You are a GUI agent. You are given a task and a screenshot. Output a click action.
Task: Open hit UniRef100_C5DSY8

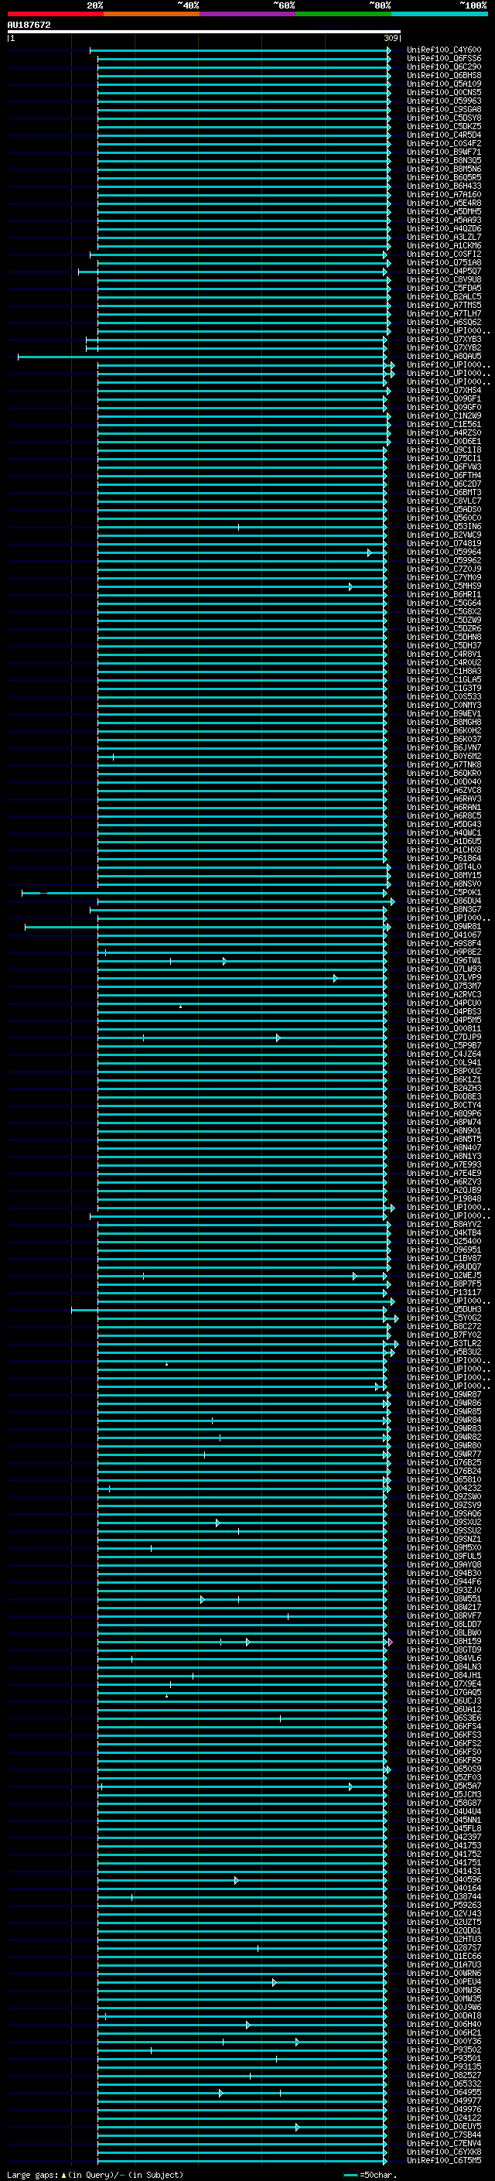click(x=443, y=118)
